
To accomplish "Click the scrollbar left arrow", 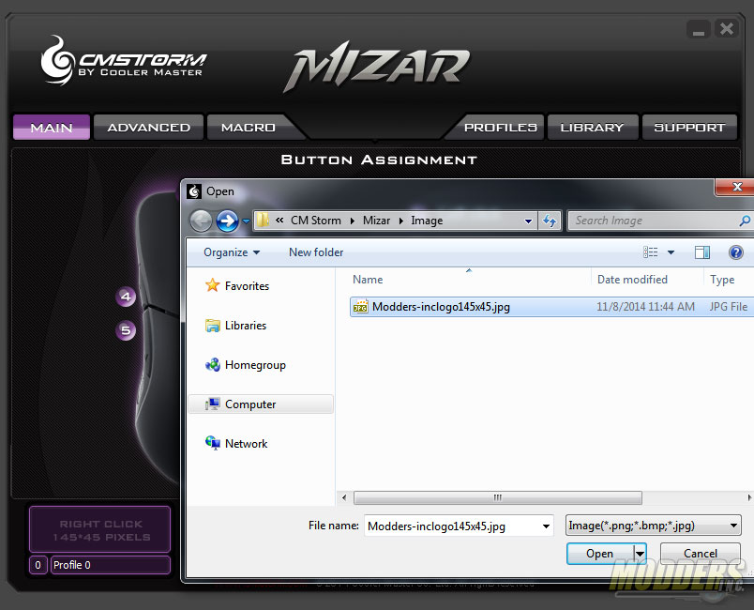I will (x=344, y=497).
